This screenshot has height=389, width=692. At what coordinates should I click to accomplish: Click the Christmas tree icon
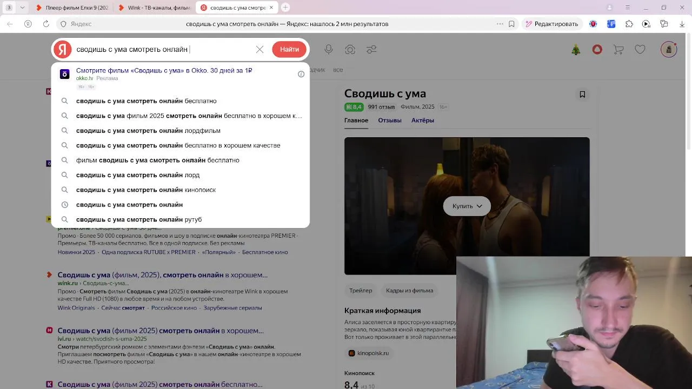click(x=576, y=49)
